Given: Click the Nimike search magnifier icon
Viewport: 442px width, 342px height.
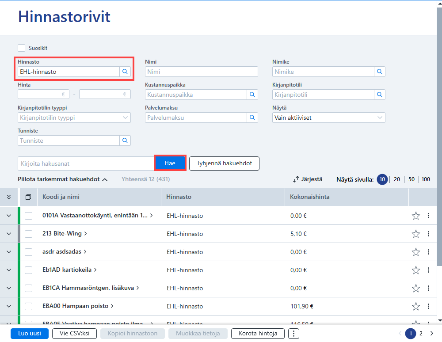Looking at the screenshot, I should click(379, 72).
